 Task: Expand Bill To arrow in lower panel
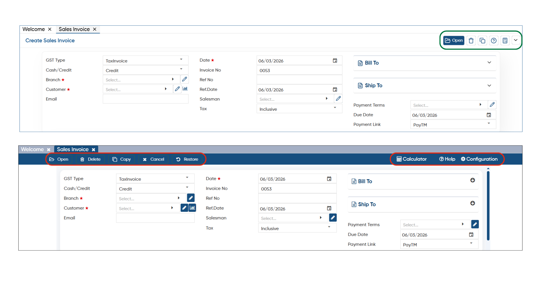tap(473, 180)
